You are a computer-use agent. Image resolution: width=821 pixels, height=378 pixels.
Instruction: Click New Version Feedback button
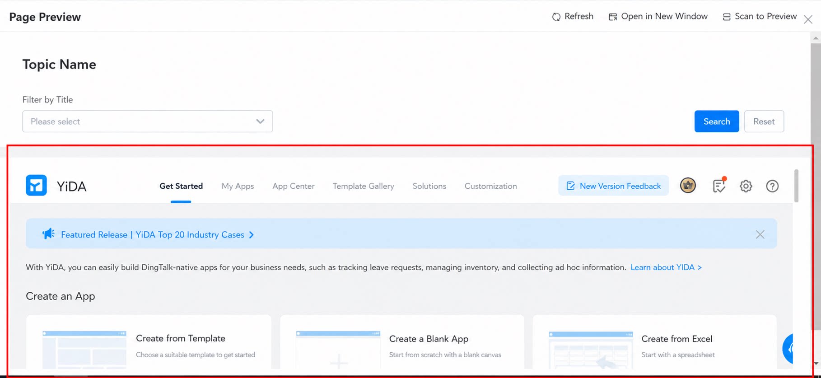pyautogui.click(x=613, y=186)
